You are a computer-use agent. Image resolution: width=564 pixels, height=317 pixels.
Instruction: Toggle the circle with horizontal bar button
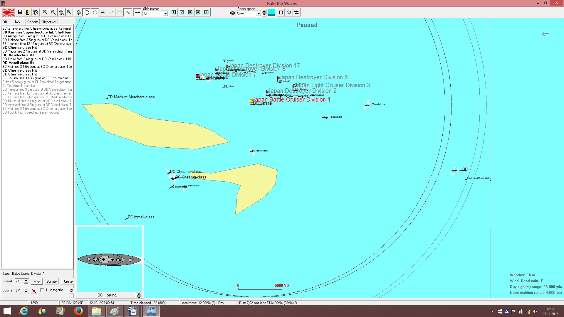point(103,12)
